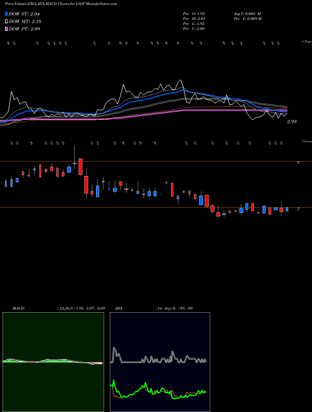The width and height of the screenshot is (312, 412).
Task: Click the '(12,26,9) 1.98, 2.07, -0.09' MACD values
Action: (81, 308)
